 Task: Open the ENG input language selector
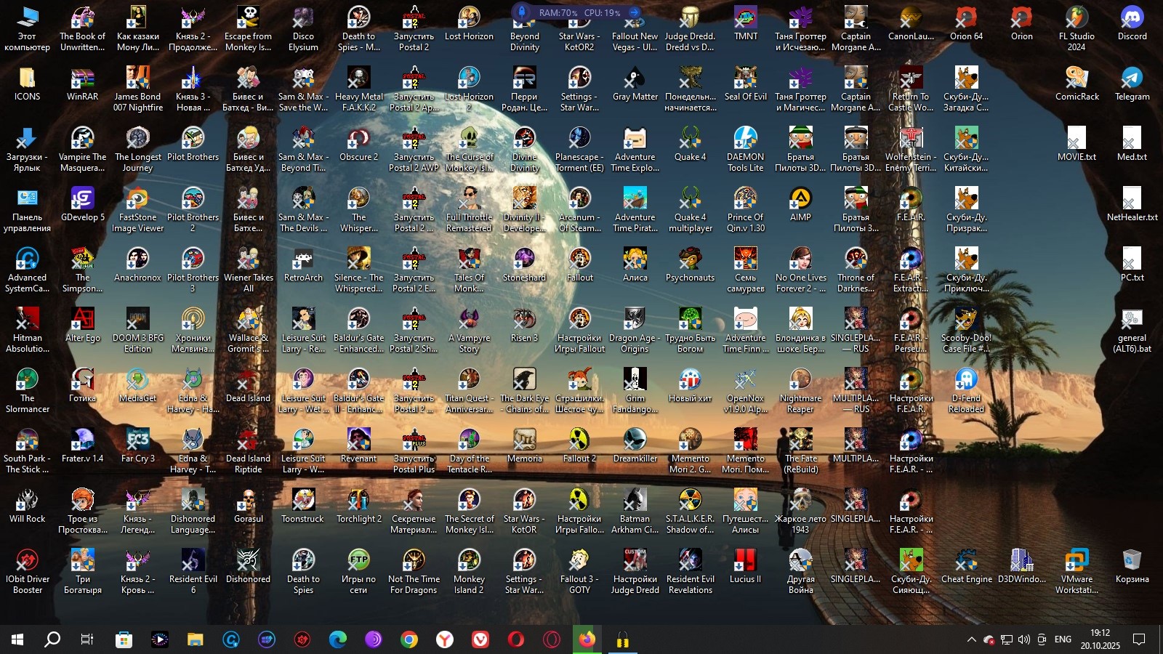[1063, 639]
